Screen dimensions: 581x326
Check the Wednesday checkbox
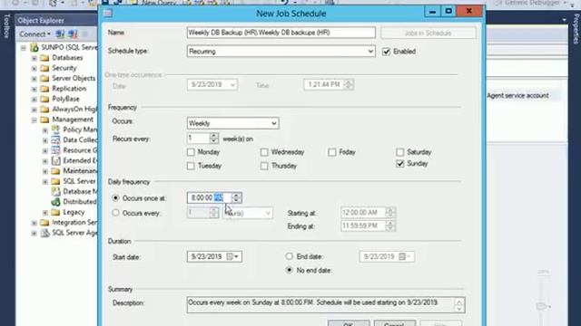click(x=264, y=152)
